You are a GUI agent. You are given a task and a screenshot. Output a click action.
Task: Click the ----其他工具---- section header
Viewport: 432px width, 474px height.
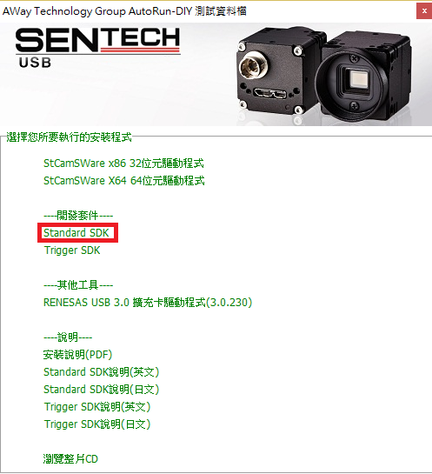click(x=78, y=285)
